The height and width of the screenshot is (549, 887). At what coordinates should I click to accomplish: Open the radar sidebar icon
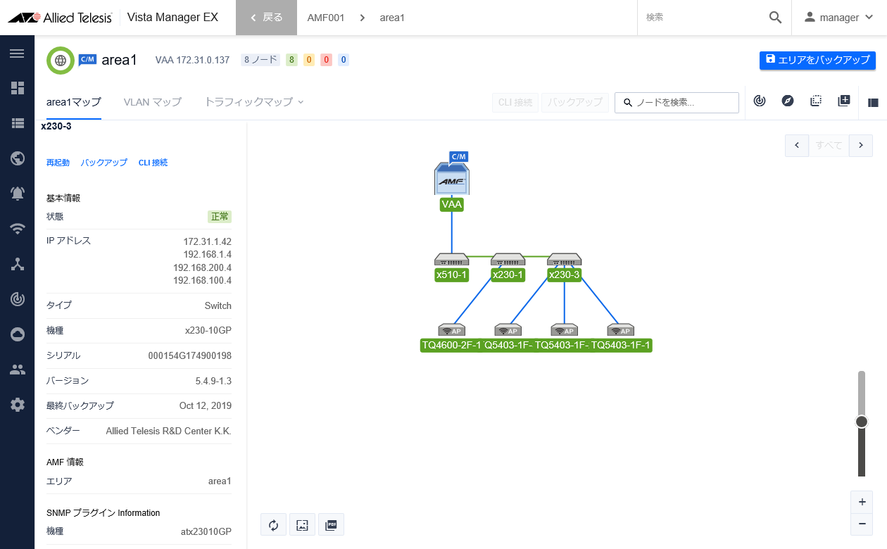[x=18, y=299]
